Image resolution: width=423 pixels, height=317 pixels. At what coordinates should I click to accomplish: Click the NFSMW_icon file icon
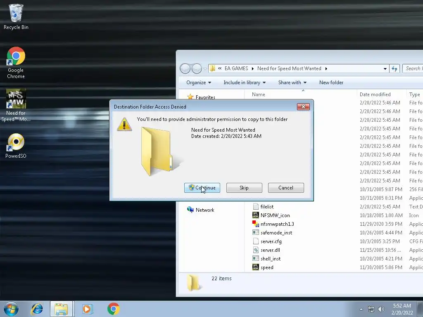[255, 215]
